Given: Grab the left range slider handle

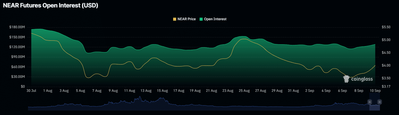Looking at the screenshot, I should (x=370, y=102).
